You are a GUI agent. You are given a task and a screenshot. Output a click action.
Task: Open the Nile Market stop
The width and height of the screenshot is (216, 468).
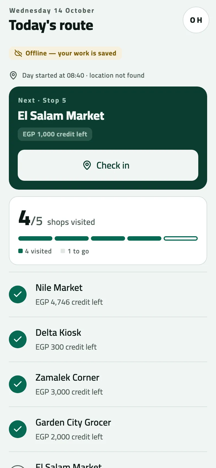[x=108, y=294]
